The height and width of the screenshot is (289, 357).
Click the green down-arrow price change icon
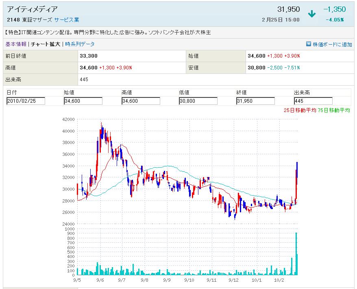[x=312, y=14]
